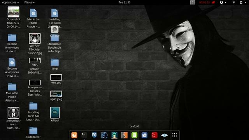Select the Become Anonymous folder icon
249x140 pixels.
[x=12, y=38]
